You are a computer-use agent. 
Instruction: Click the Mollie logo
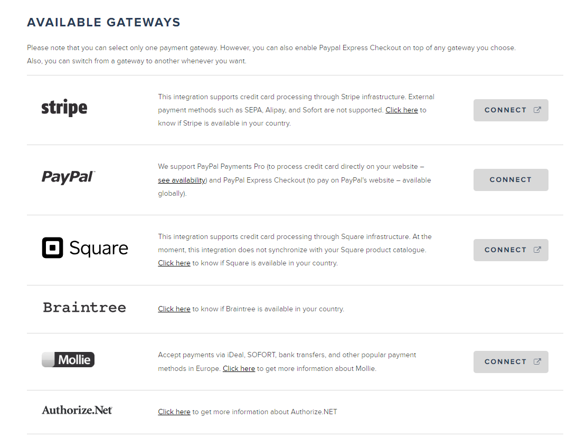point(68,359)
